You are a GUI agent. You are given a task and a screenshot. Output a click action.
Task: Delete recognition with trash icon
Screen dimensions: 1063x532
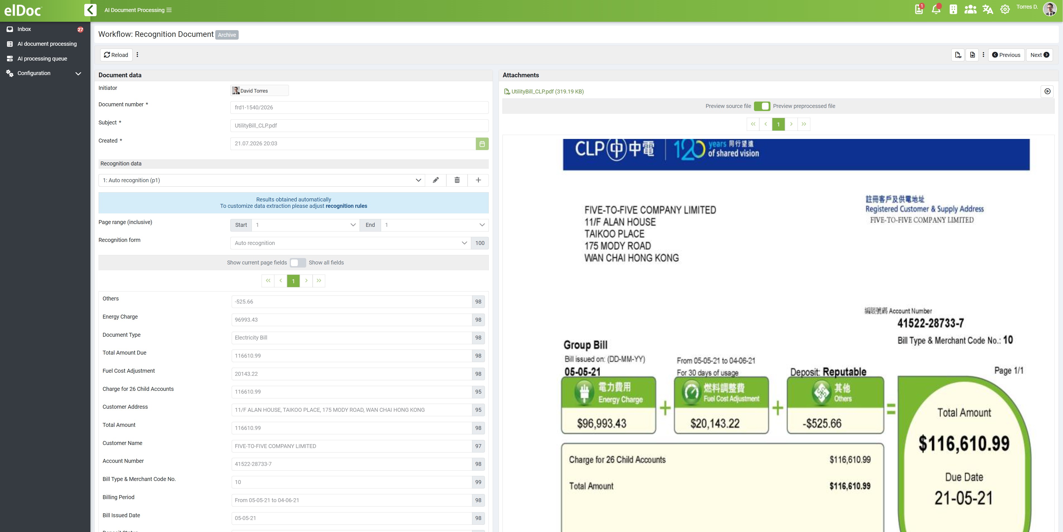point(457,180)
